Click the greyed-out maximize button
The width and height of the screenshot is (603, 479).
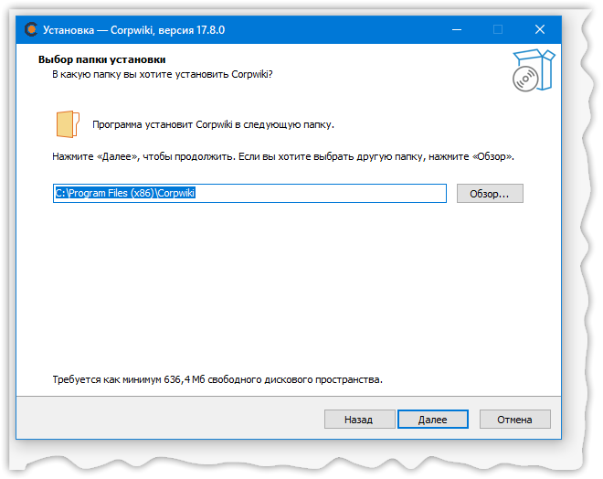(x=498, y=29)
